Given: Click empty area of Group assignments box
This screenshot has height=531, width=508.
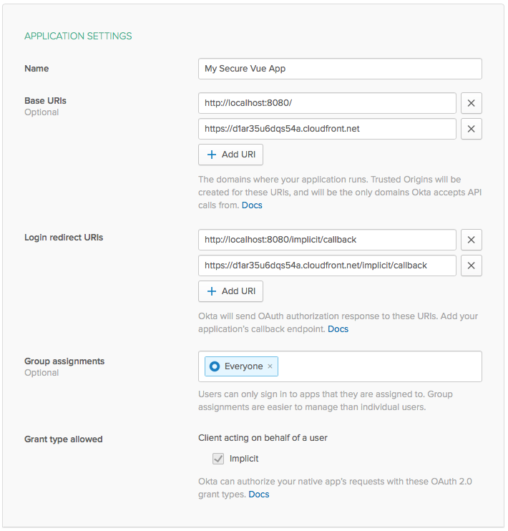Looking at the screenshot, I should pyautogui.click(x=379, y=366).
